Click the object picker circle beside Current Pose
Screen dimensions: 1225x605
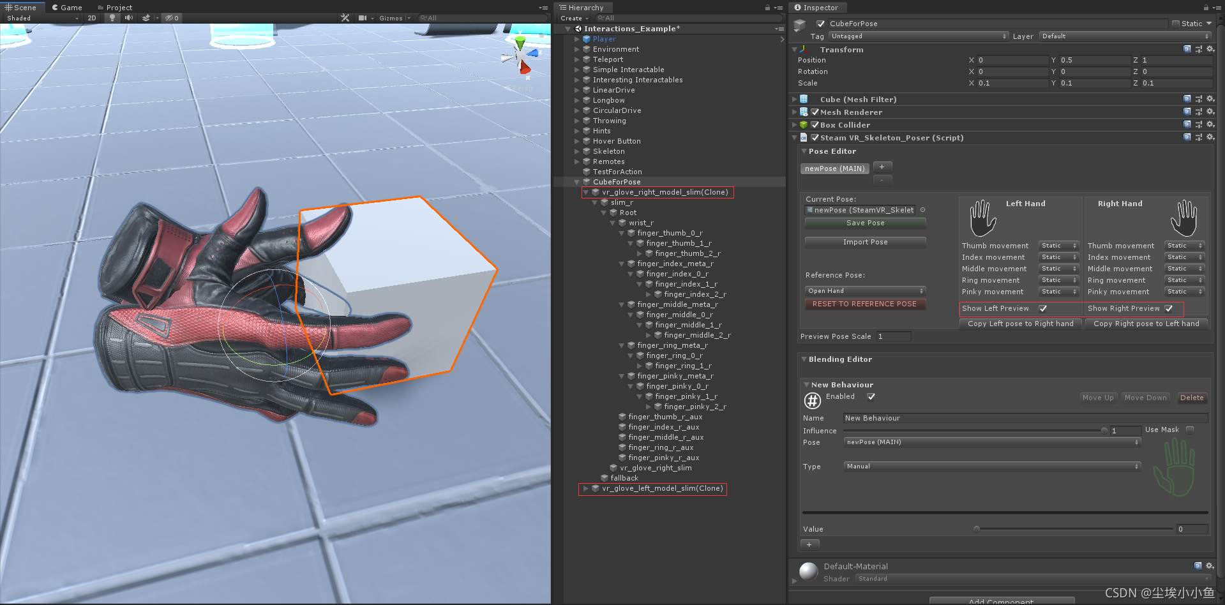point(922,210)
